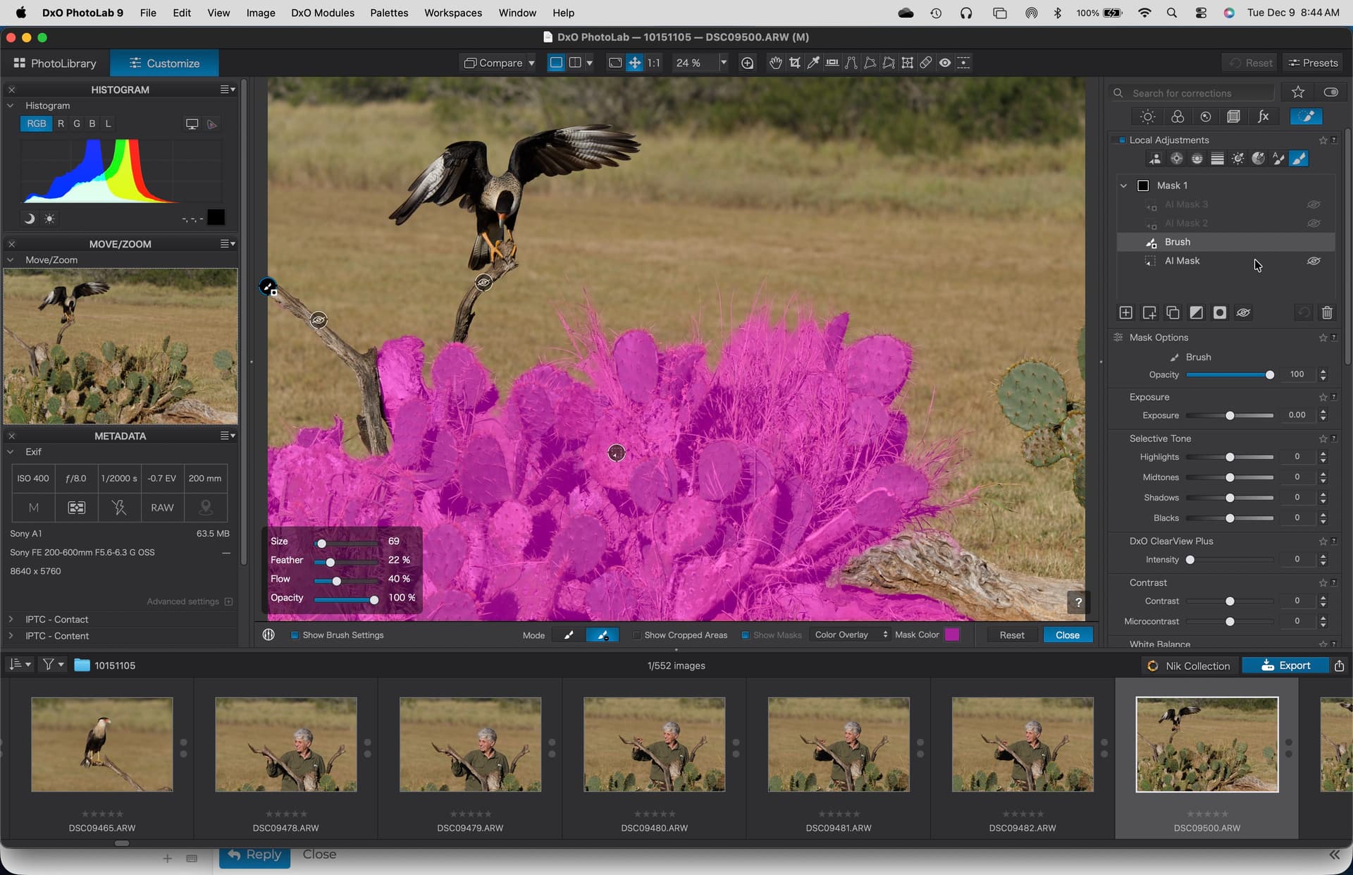This screenshot has width=1353, height=875.
Task: Switch to the PhotoLibrary tab
Action: click(55, 63)
